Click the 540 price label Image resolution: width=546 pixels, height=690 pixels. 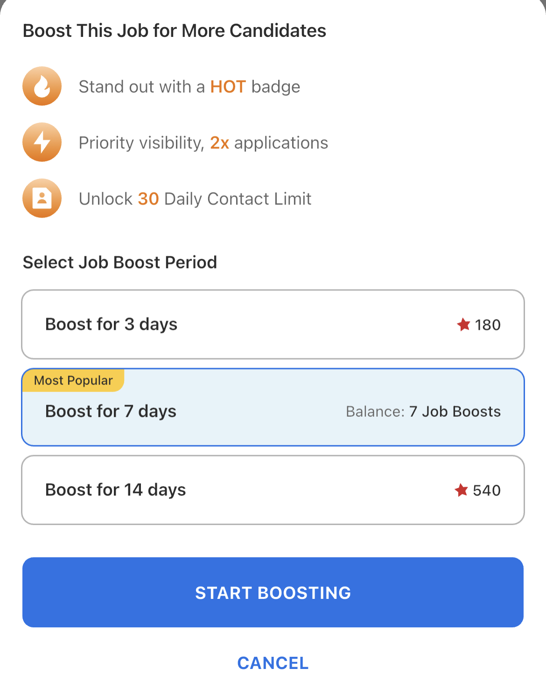click(x=487, y=491)
